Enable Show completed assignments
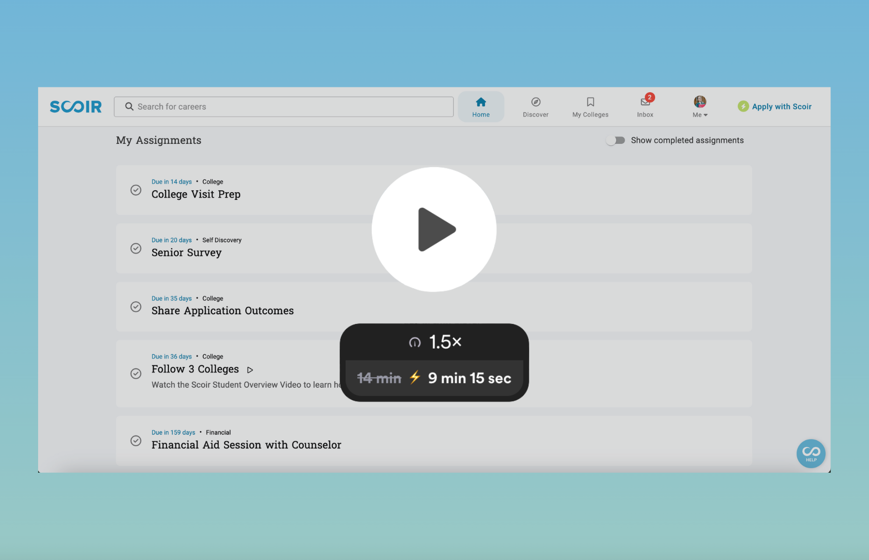The image size is (869, 560). click(x=616, y=140)
